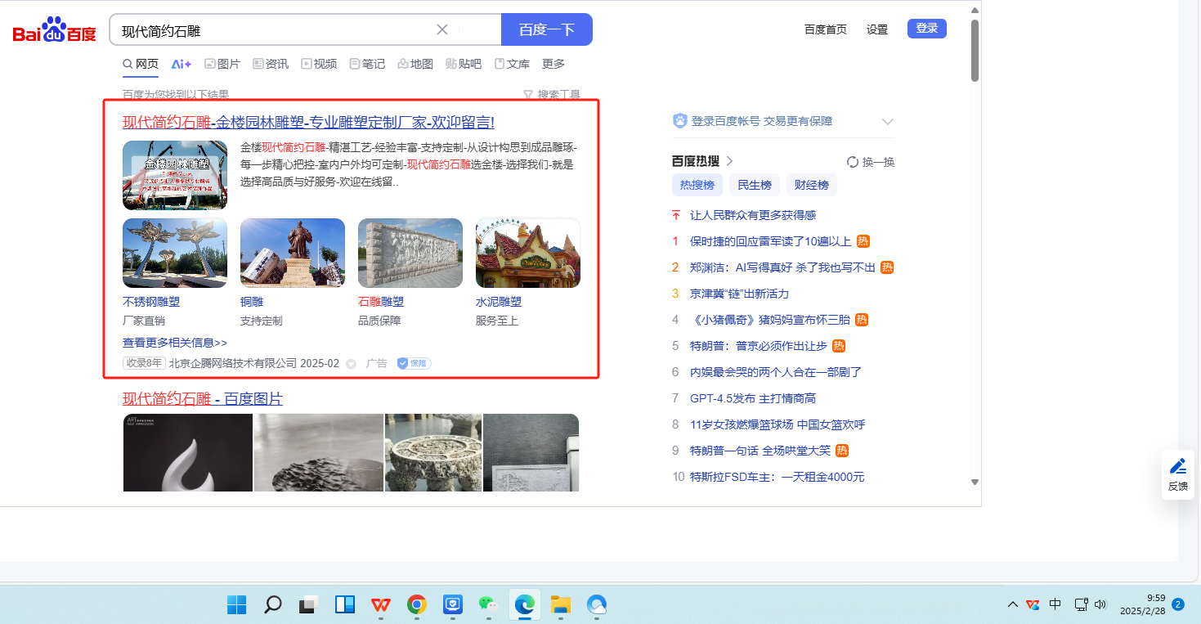Open WeChat from the taskbar
Viewport: 1201px width, 624px height.
click(488, 605)
